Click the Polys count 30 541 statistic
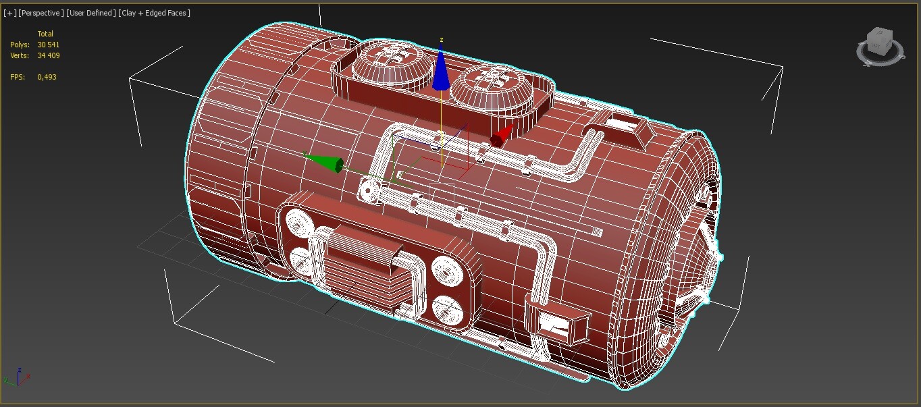This screenshot has width=921, height=407. coord(49,45)
